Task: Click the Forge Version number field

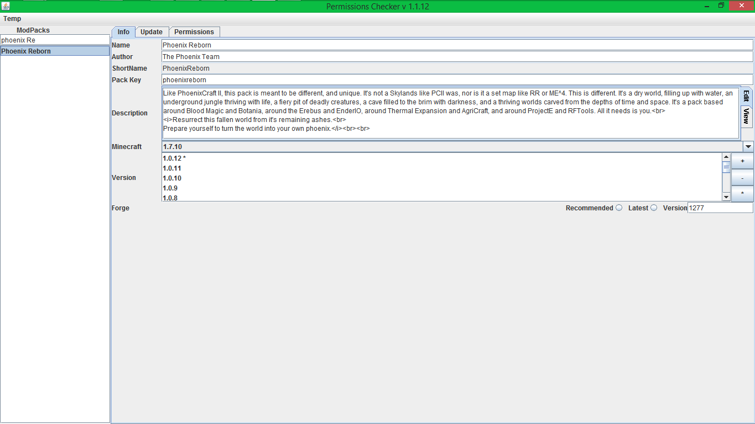Action: tap(720, 208)
